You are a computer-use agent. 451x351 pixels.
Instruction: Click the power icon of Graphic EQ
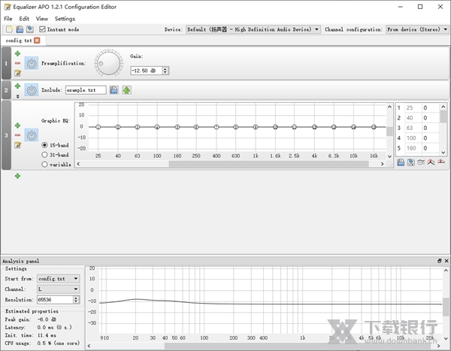click(32, 135)
